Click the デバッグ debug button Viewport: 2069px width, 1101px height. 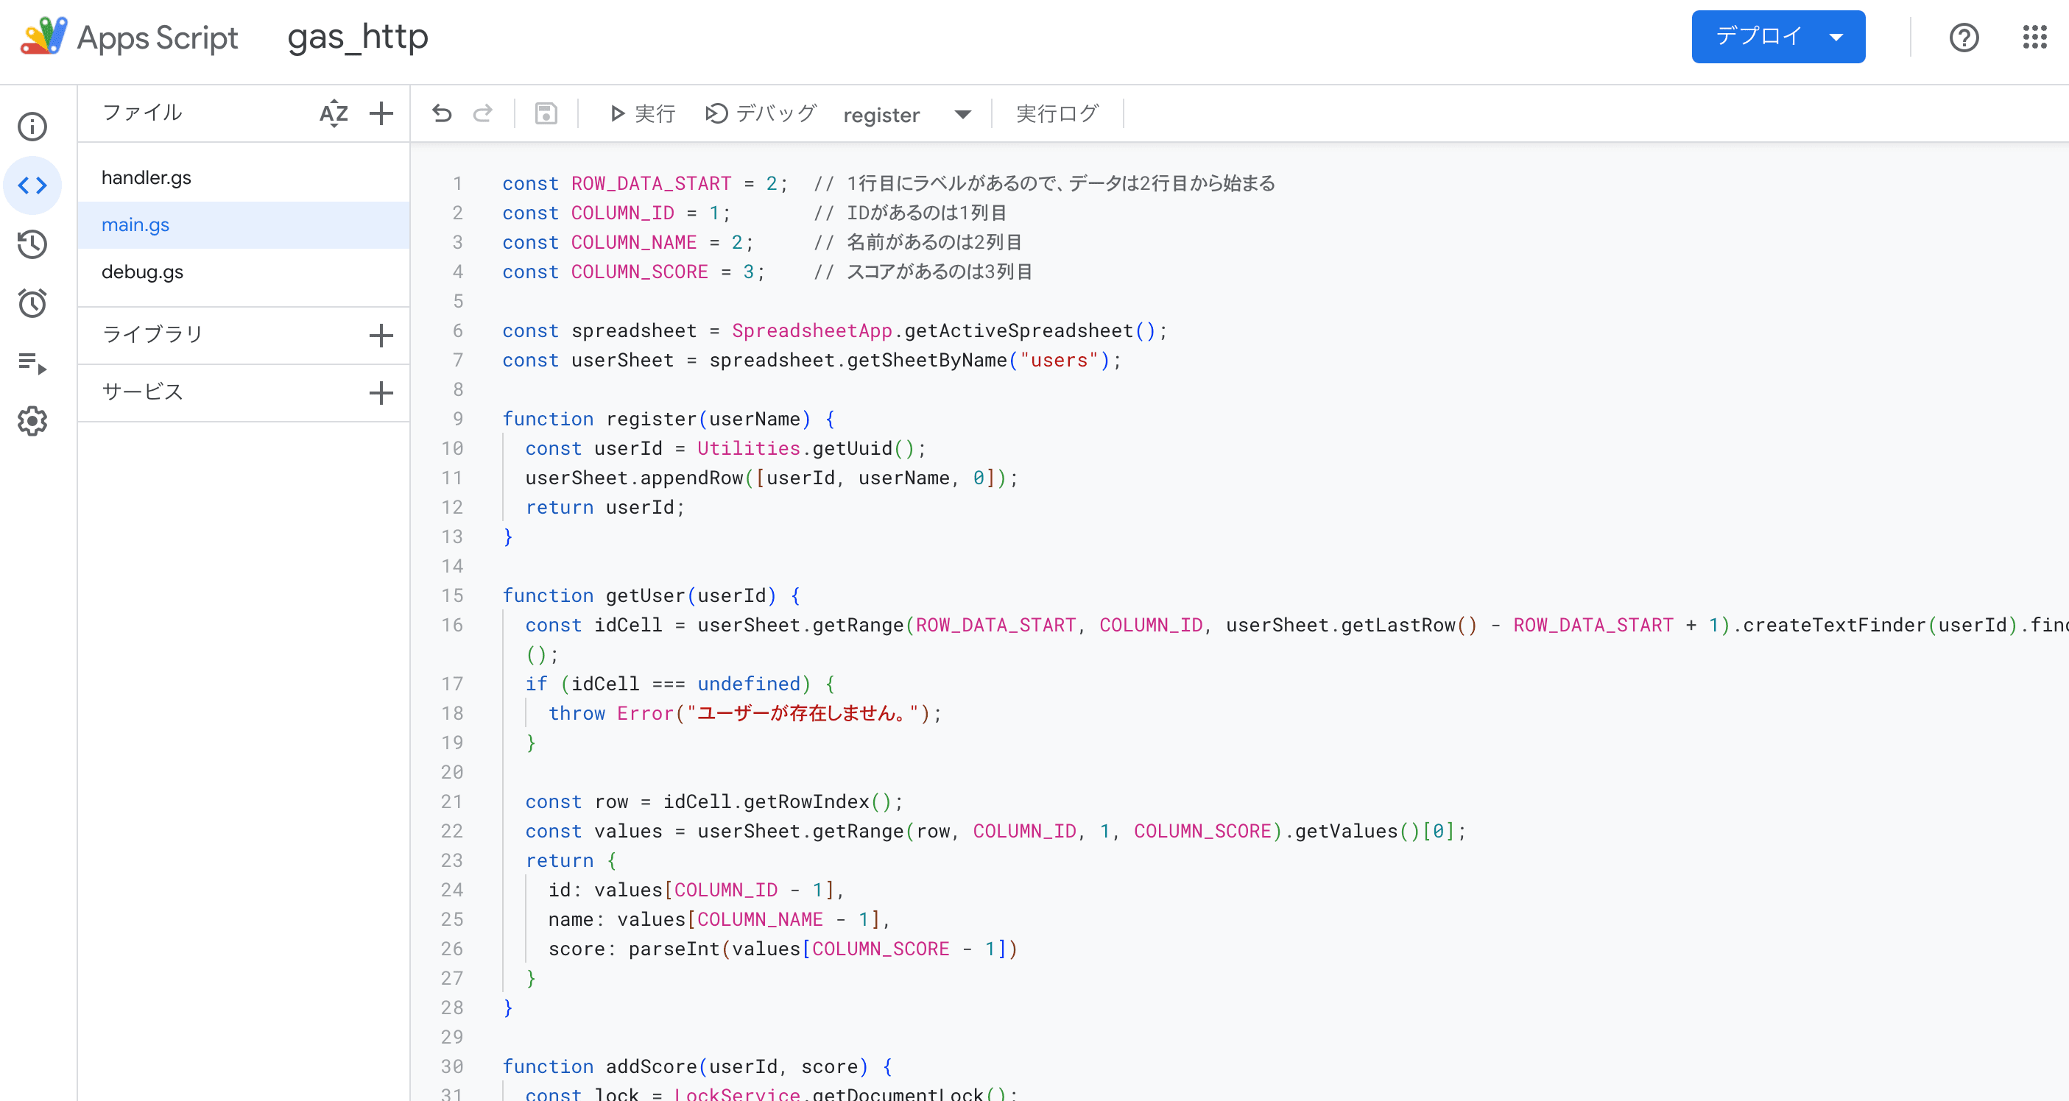tap(761, 113)
